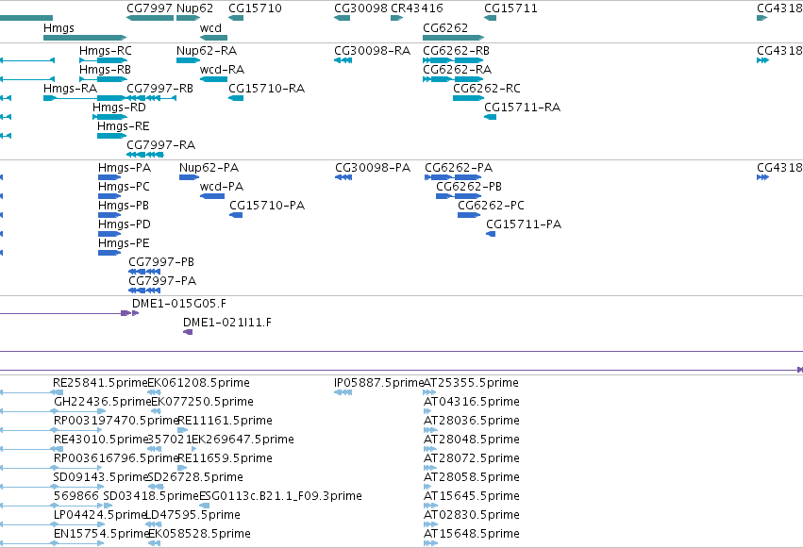Select protein Hmgs-PB
This screenshot has height=548, width=803.
click(x=124, y=206)
